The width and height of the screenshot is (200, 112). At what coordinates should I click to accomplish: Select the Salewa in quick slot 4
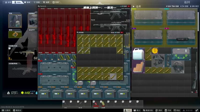(96, 104)
